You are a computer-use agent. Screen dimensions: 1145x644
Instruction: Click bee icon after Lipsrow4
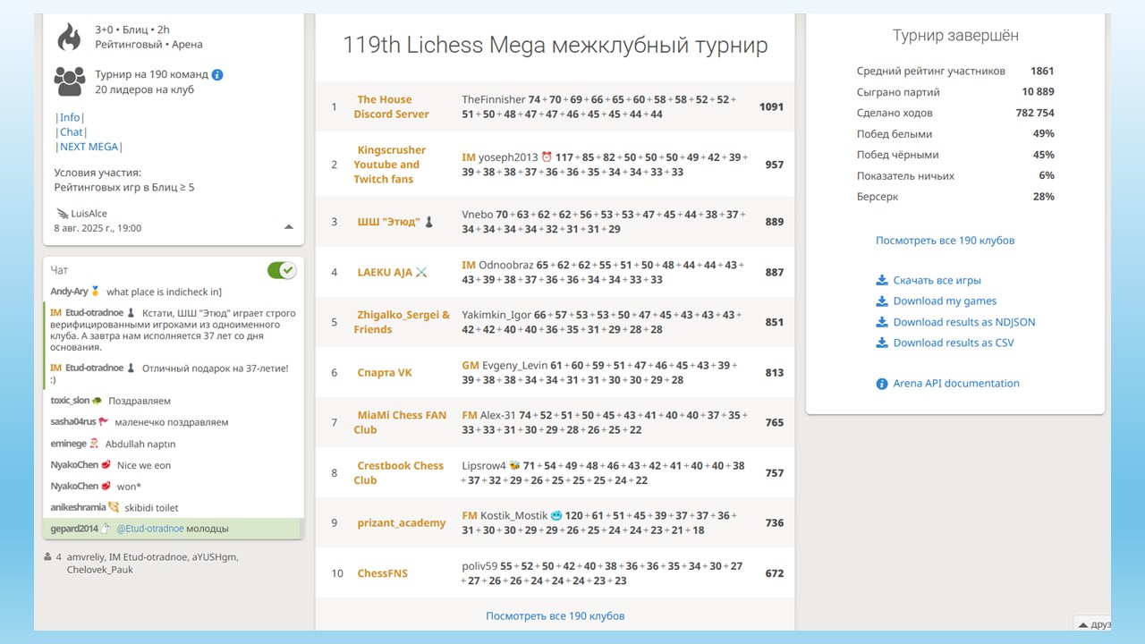tap(514, 466)
